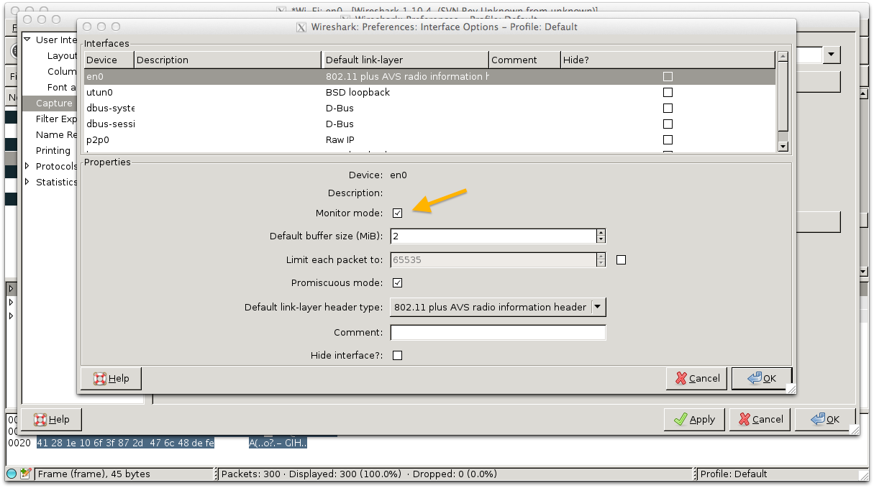Select the dbus-syste device row

click(429, 108)
